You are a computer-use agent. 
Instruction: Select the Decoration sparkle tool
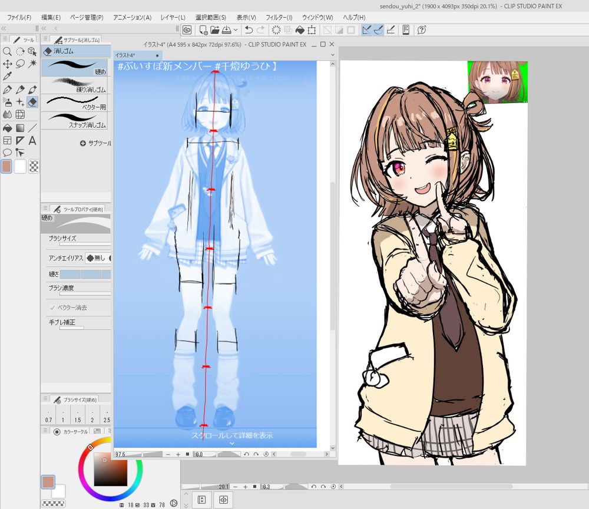(x=20, y=102)
